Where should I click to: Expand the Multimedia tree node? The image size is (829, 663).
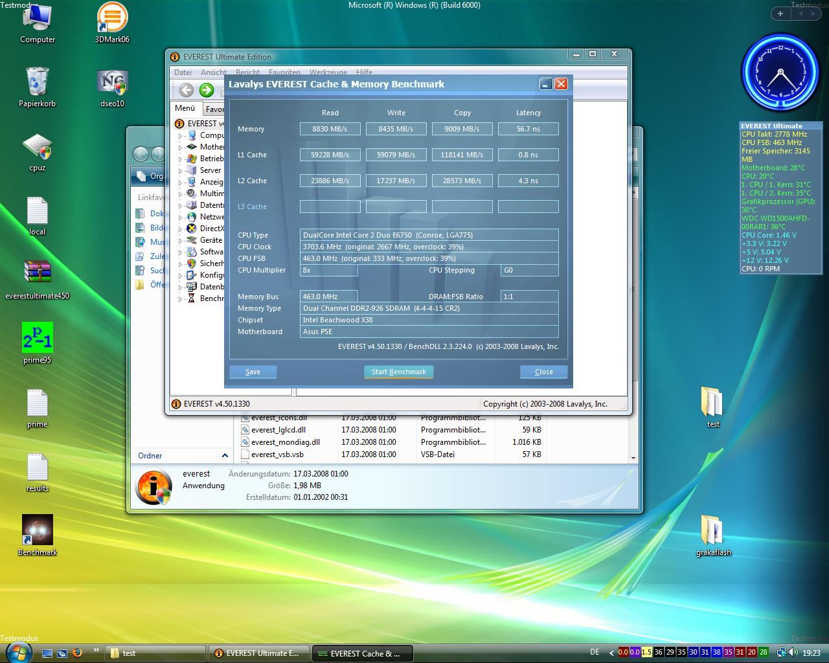coord(181,194)
